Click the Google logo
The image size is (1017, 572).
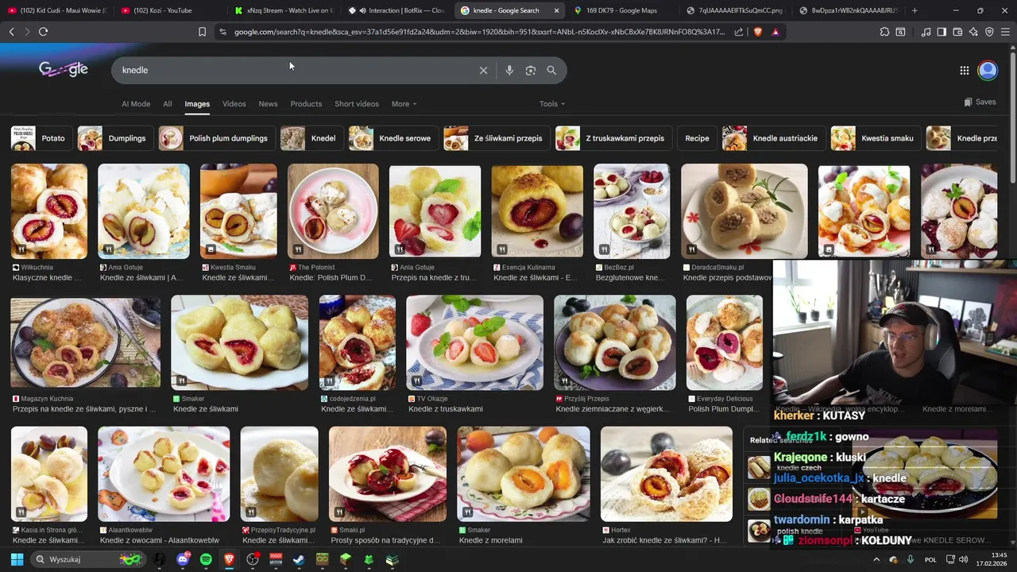pos(64,69)
